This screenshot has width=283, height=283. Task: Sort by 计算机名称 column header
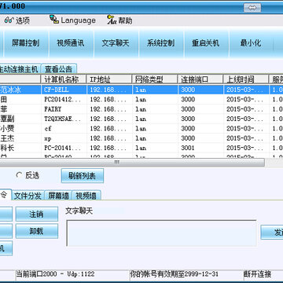[64, 79]
